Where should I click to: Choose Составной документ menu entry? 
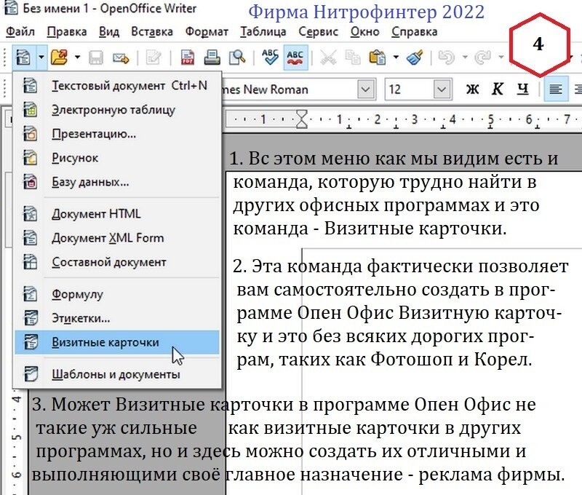[x=117, y=262]
